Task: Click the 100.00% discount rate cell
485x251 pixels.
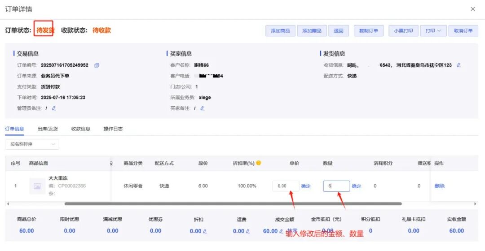Action: coord(247,186)
